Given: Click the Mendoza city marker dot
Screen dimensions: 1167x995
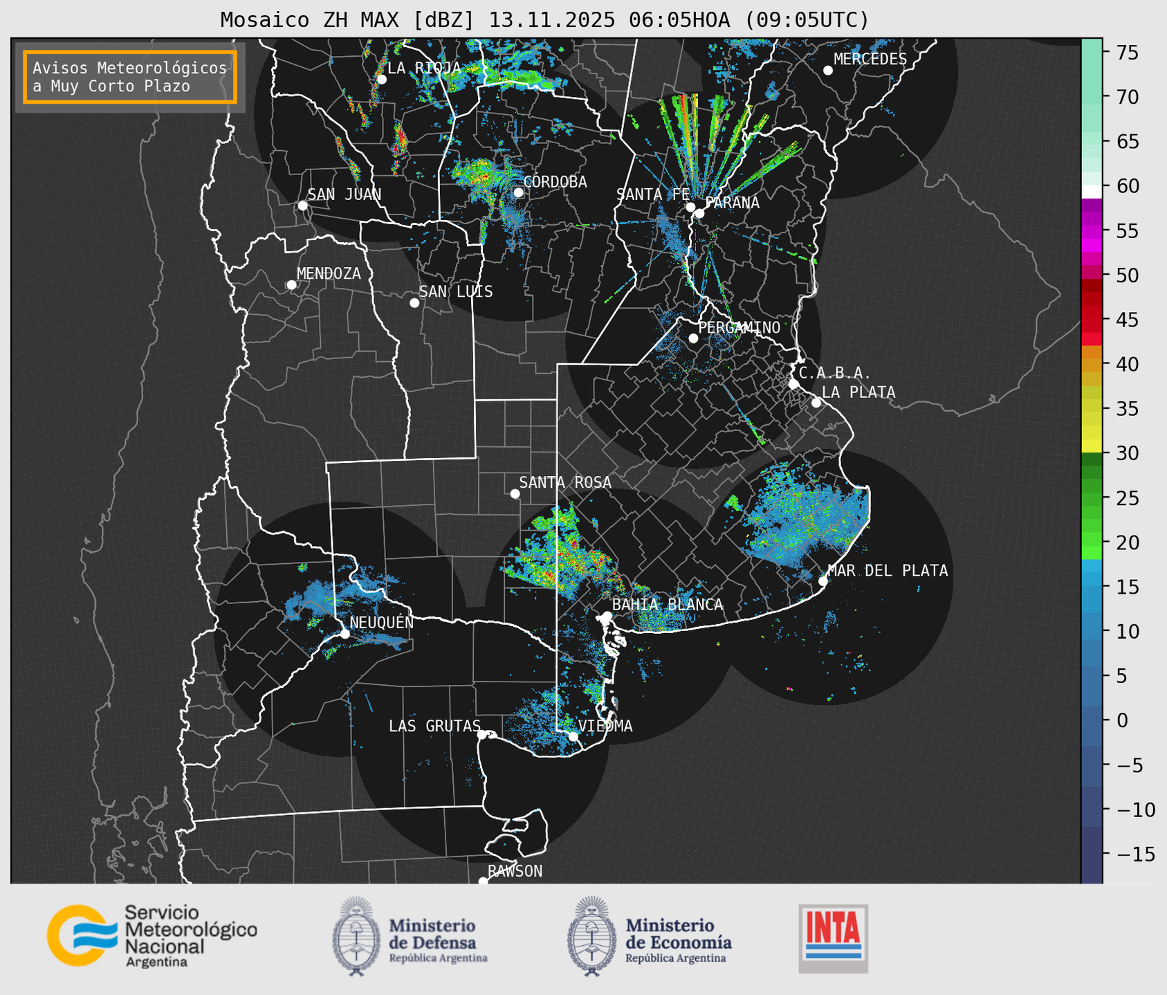Looking at the screenshot, I should pos(291,285).
